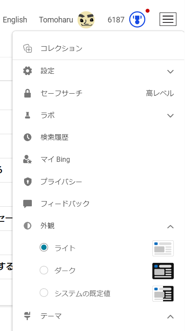Expand the ラボ section chevron

click(x=170, y=116)
